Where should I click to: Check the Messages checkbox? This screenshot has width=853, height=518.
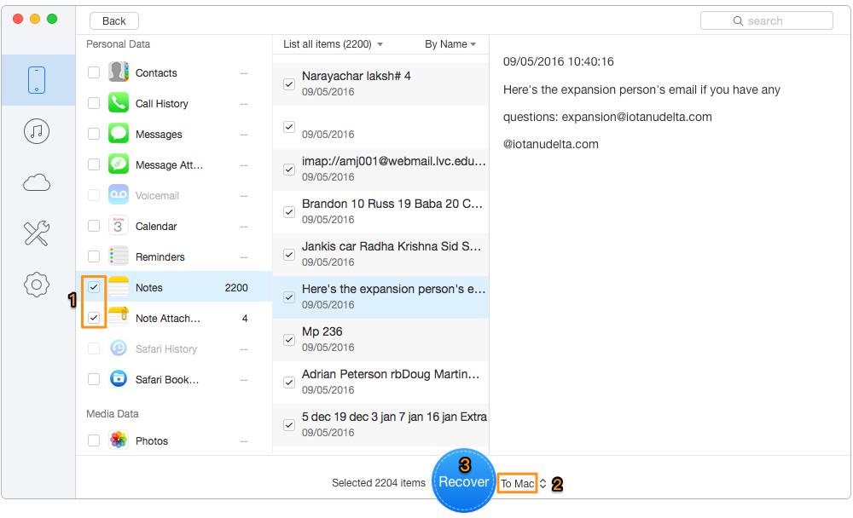pyautogui.click(x=94, y=134)
